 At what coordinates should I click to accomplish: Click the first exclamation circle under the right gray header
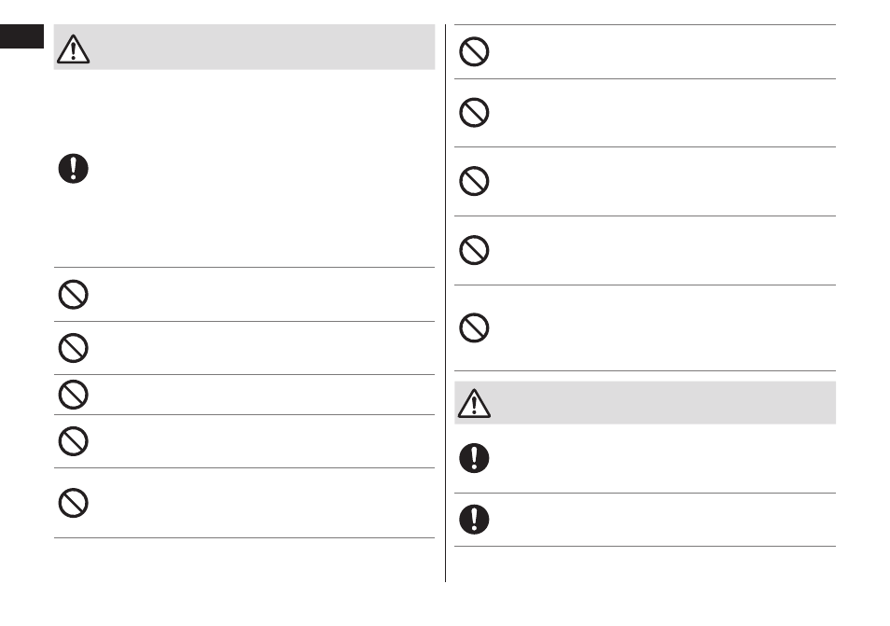(x=474, y=458)
